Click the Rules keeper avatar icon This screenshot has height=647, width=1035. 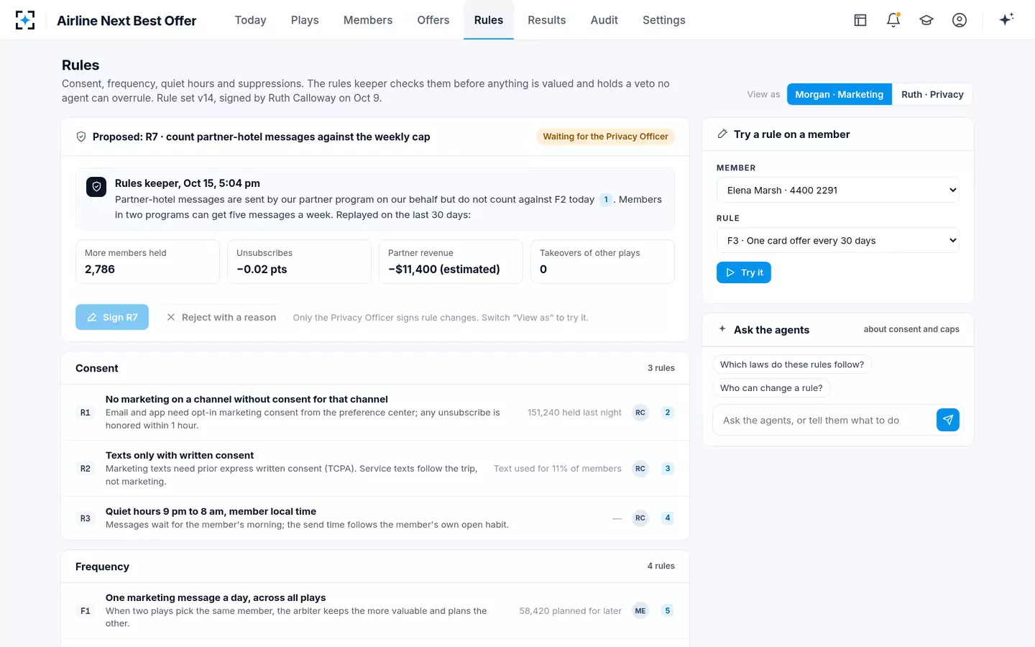(96, 187)
